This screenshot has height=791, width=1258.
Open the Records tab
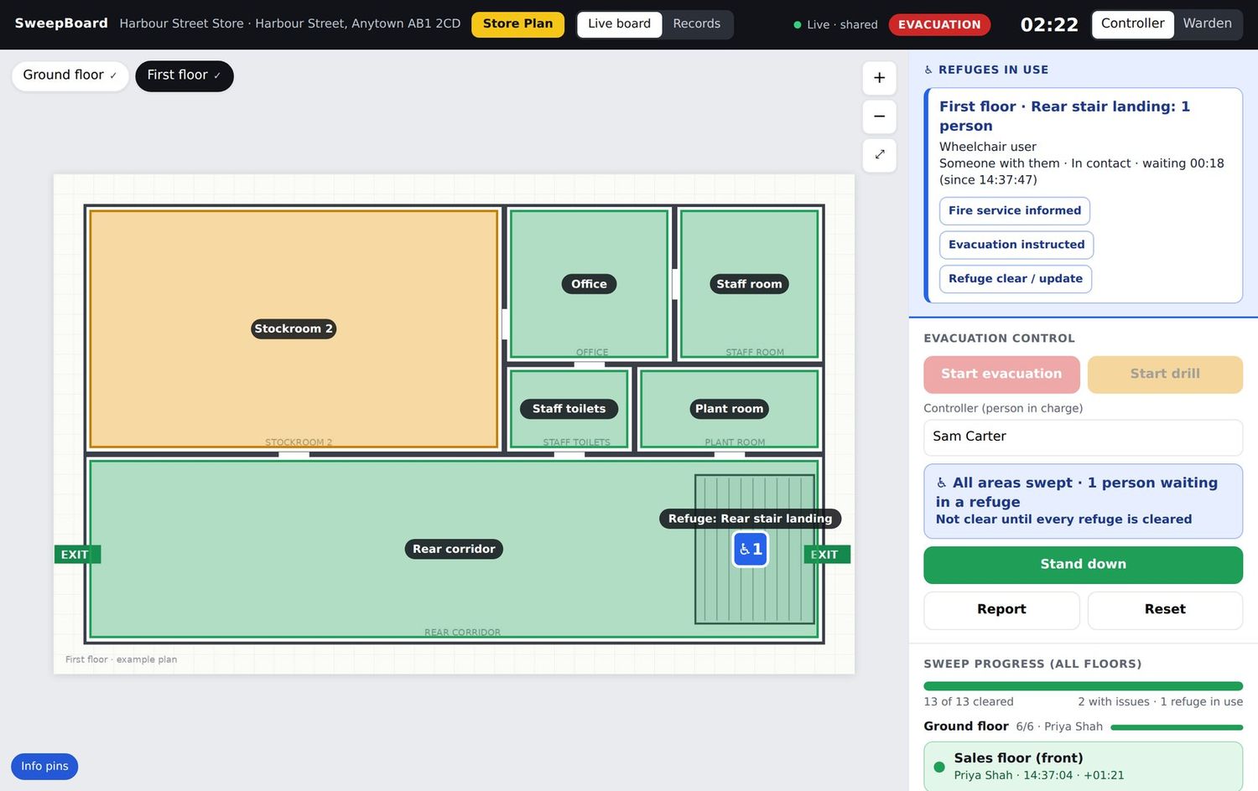pyautogui.click(x=696, y=24)
